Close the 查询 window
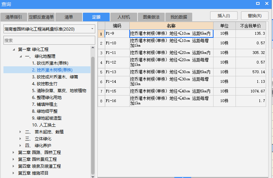 pyautogui.click(x=267, y=3)
